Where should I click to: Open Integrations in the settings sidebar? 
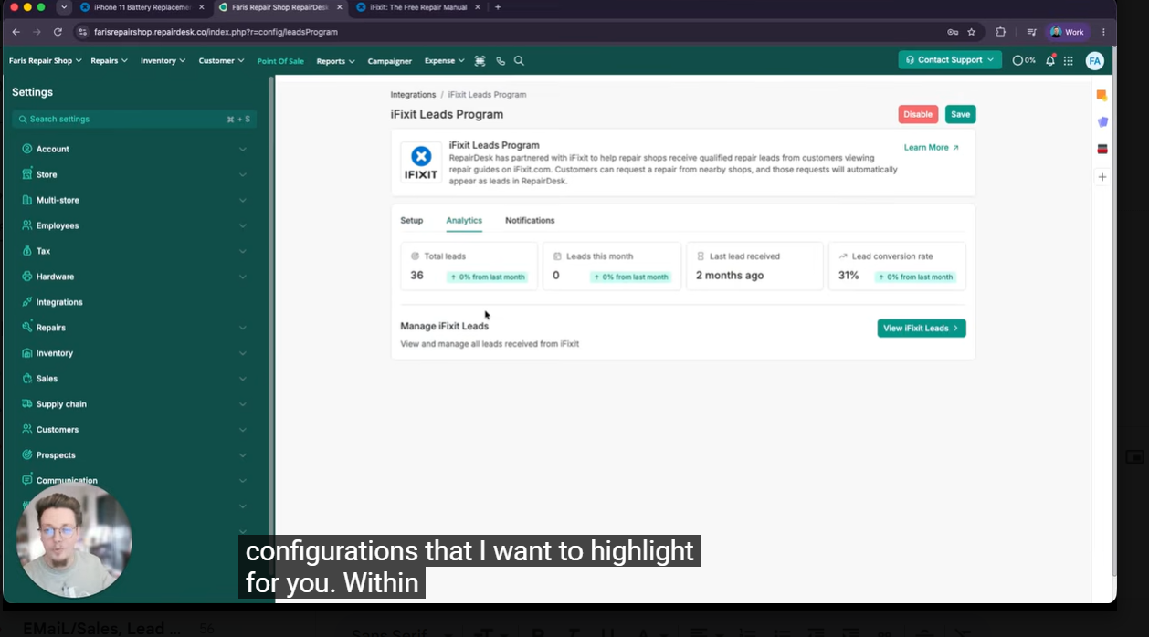[59, 302]
